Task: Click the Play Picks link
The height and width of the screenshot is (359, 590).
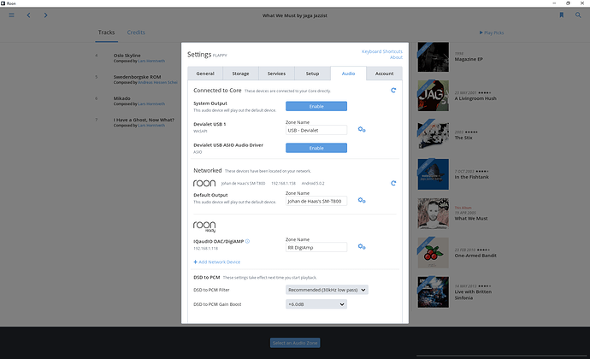Action: (492, 32)
